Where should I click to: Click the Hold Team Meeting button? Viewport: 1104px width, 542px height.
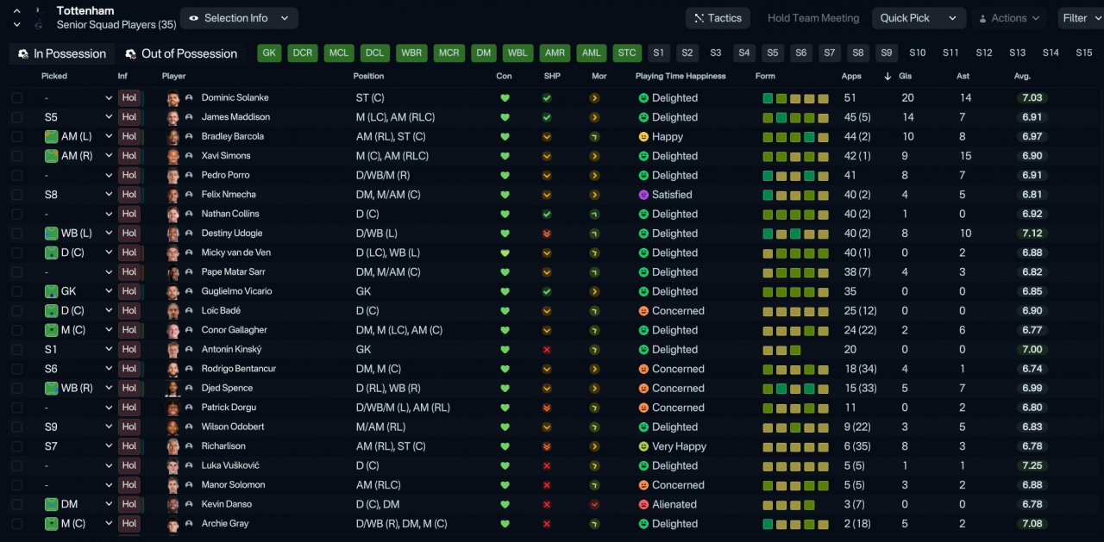tap(813, 18)
